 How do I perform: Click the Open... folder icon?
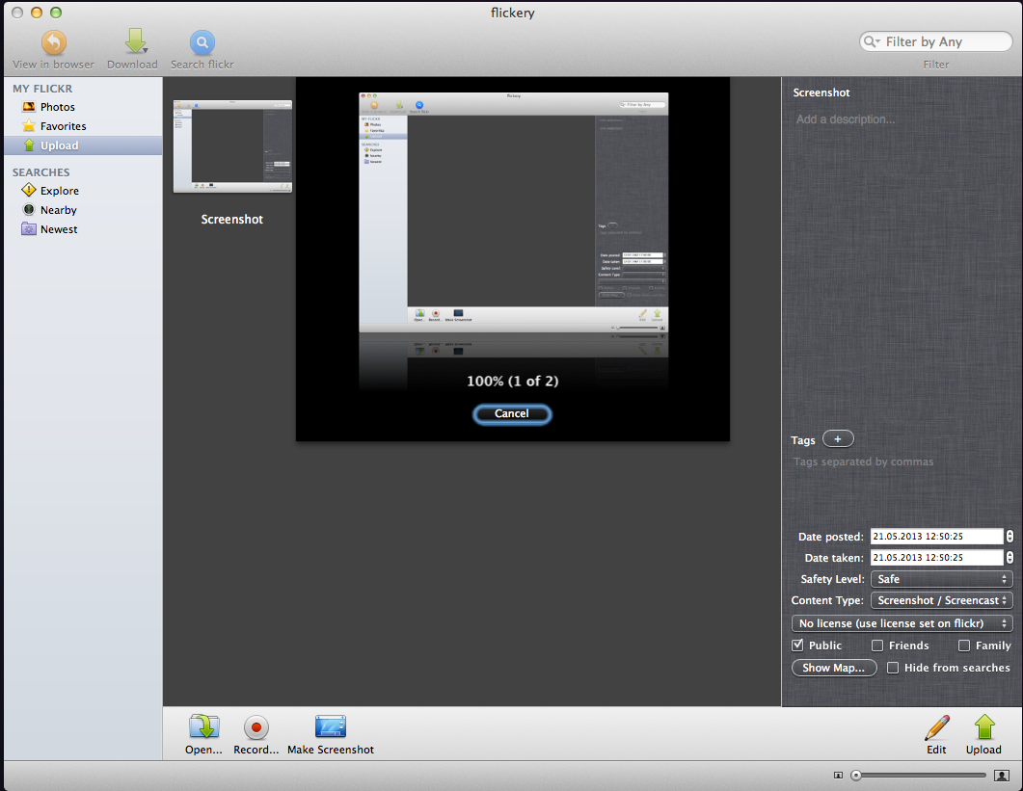pos(203,727)
